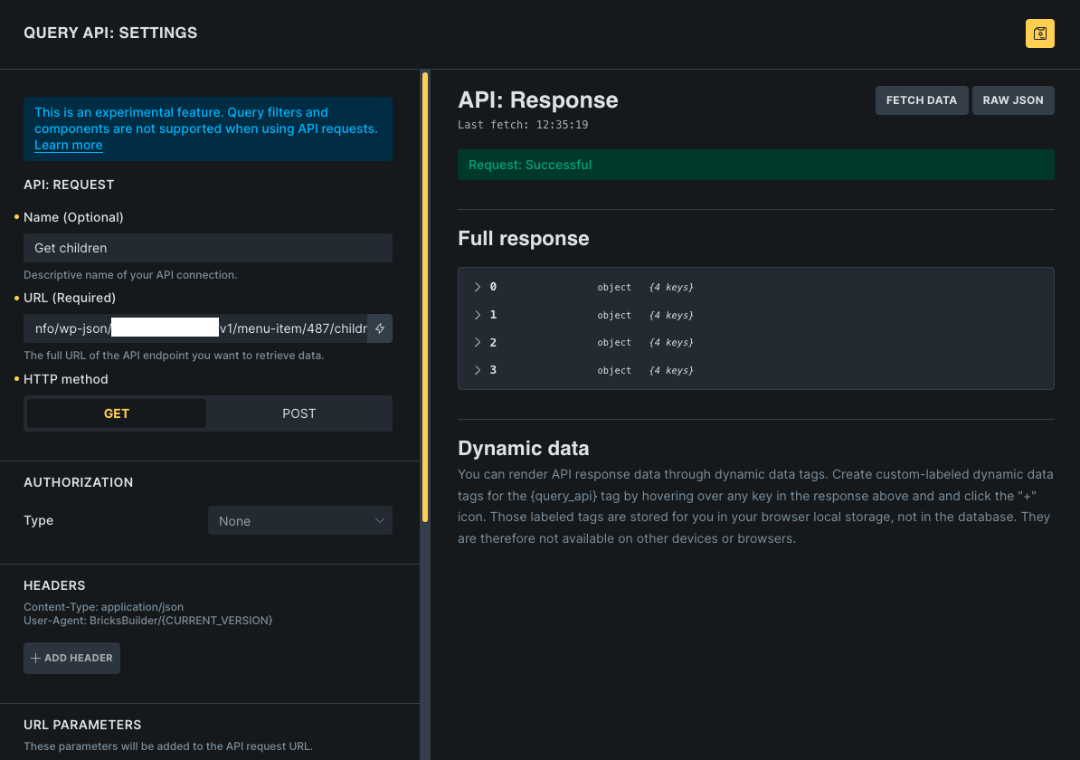Screen dimensions: 1080x760
Task: Expand response object 1
Action: [478, 315]
